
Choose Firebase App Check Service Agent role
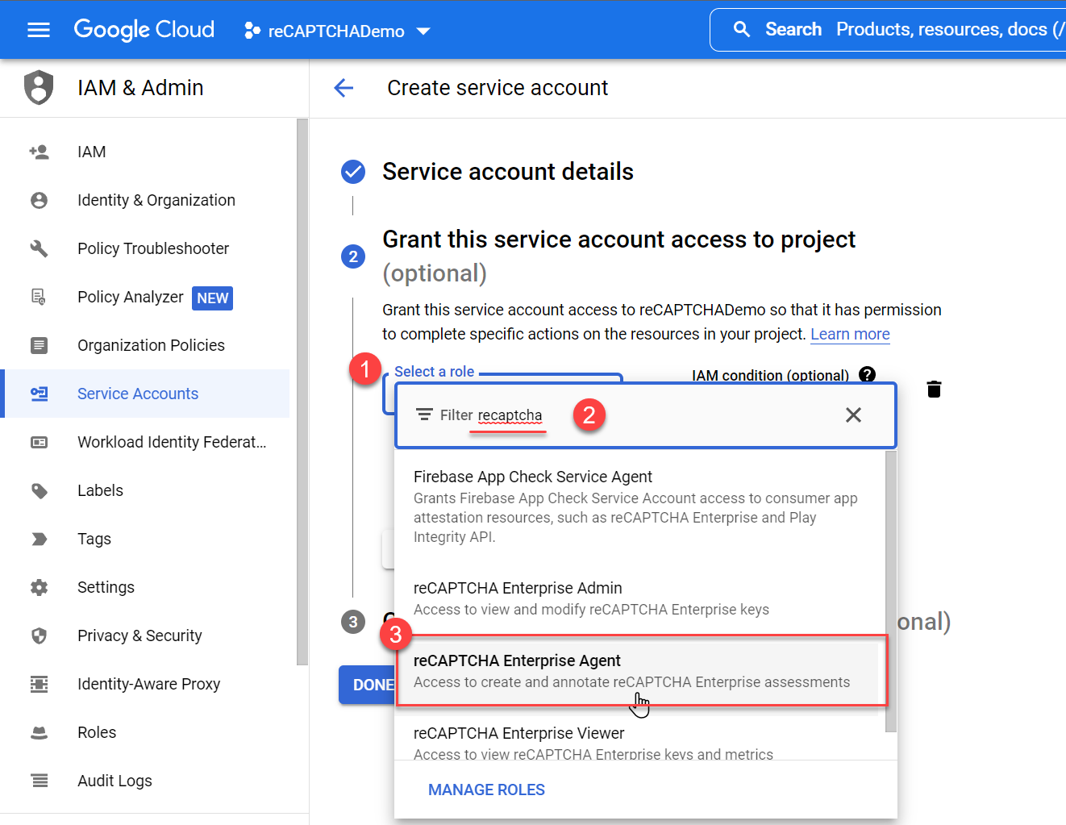pos(640,506)
